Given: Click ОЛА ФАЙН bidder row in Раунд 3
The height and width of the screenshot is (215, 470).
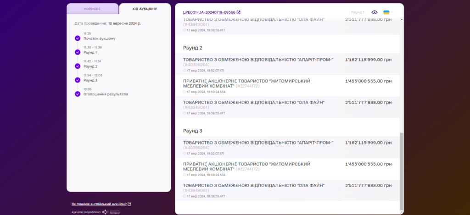Looking at the screenshot, I should 287,190.
